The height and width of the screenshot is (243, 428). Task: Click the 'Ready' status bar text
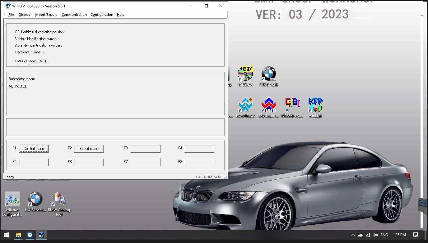pyautogui.click(x=9, y=177)
